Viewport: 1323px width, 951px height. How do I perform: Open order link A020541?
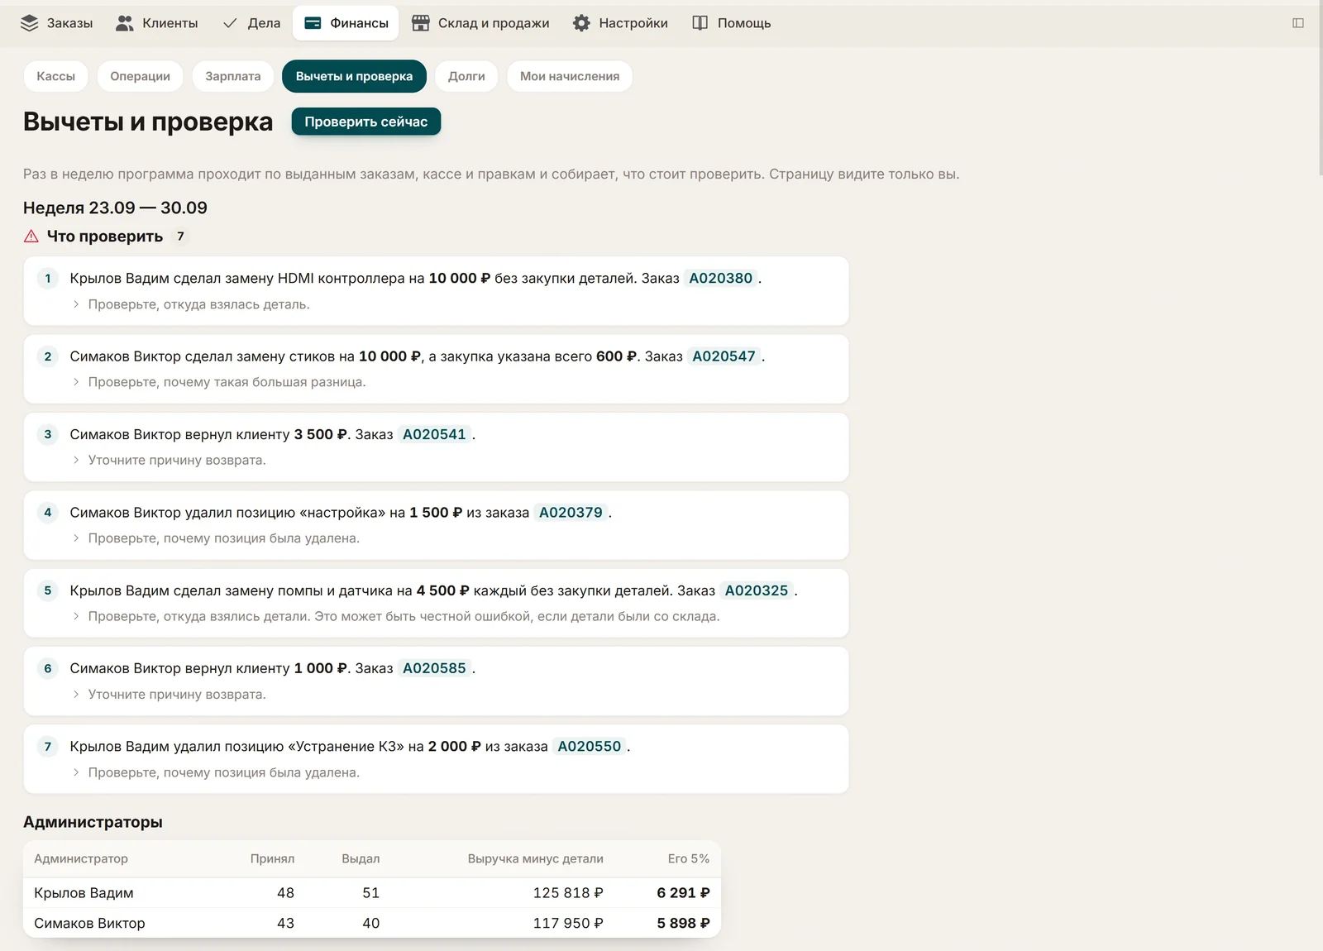[x=435, y=435]
